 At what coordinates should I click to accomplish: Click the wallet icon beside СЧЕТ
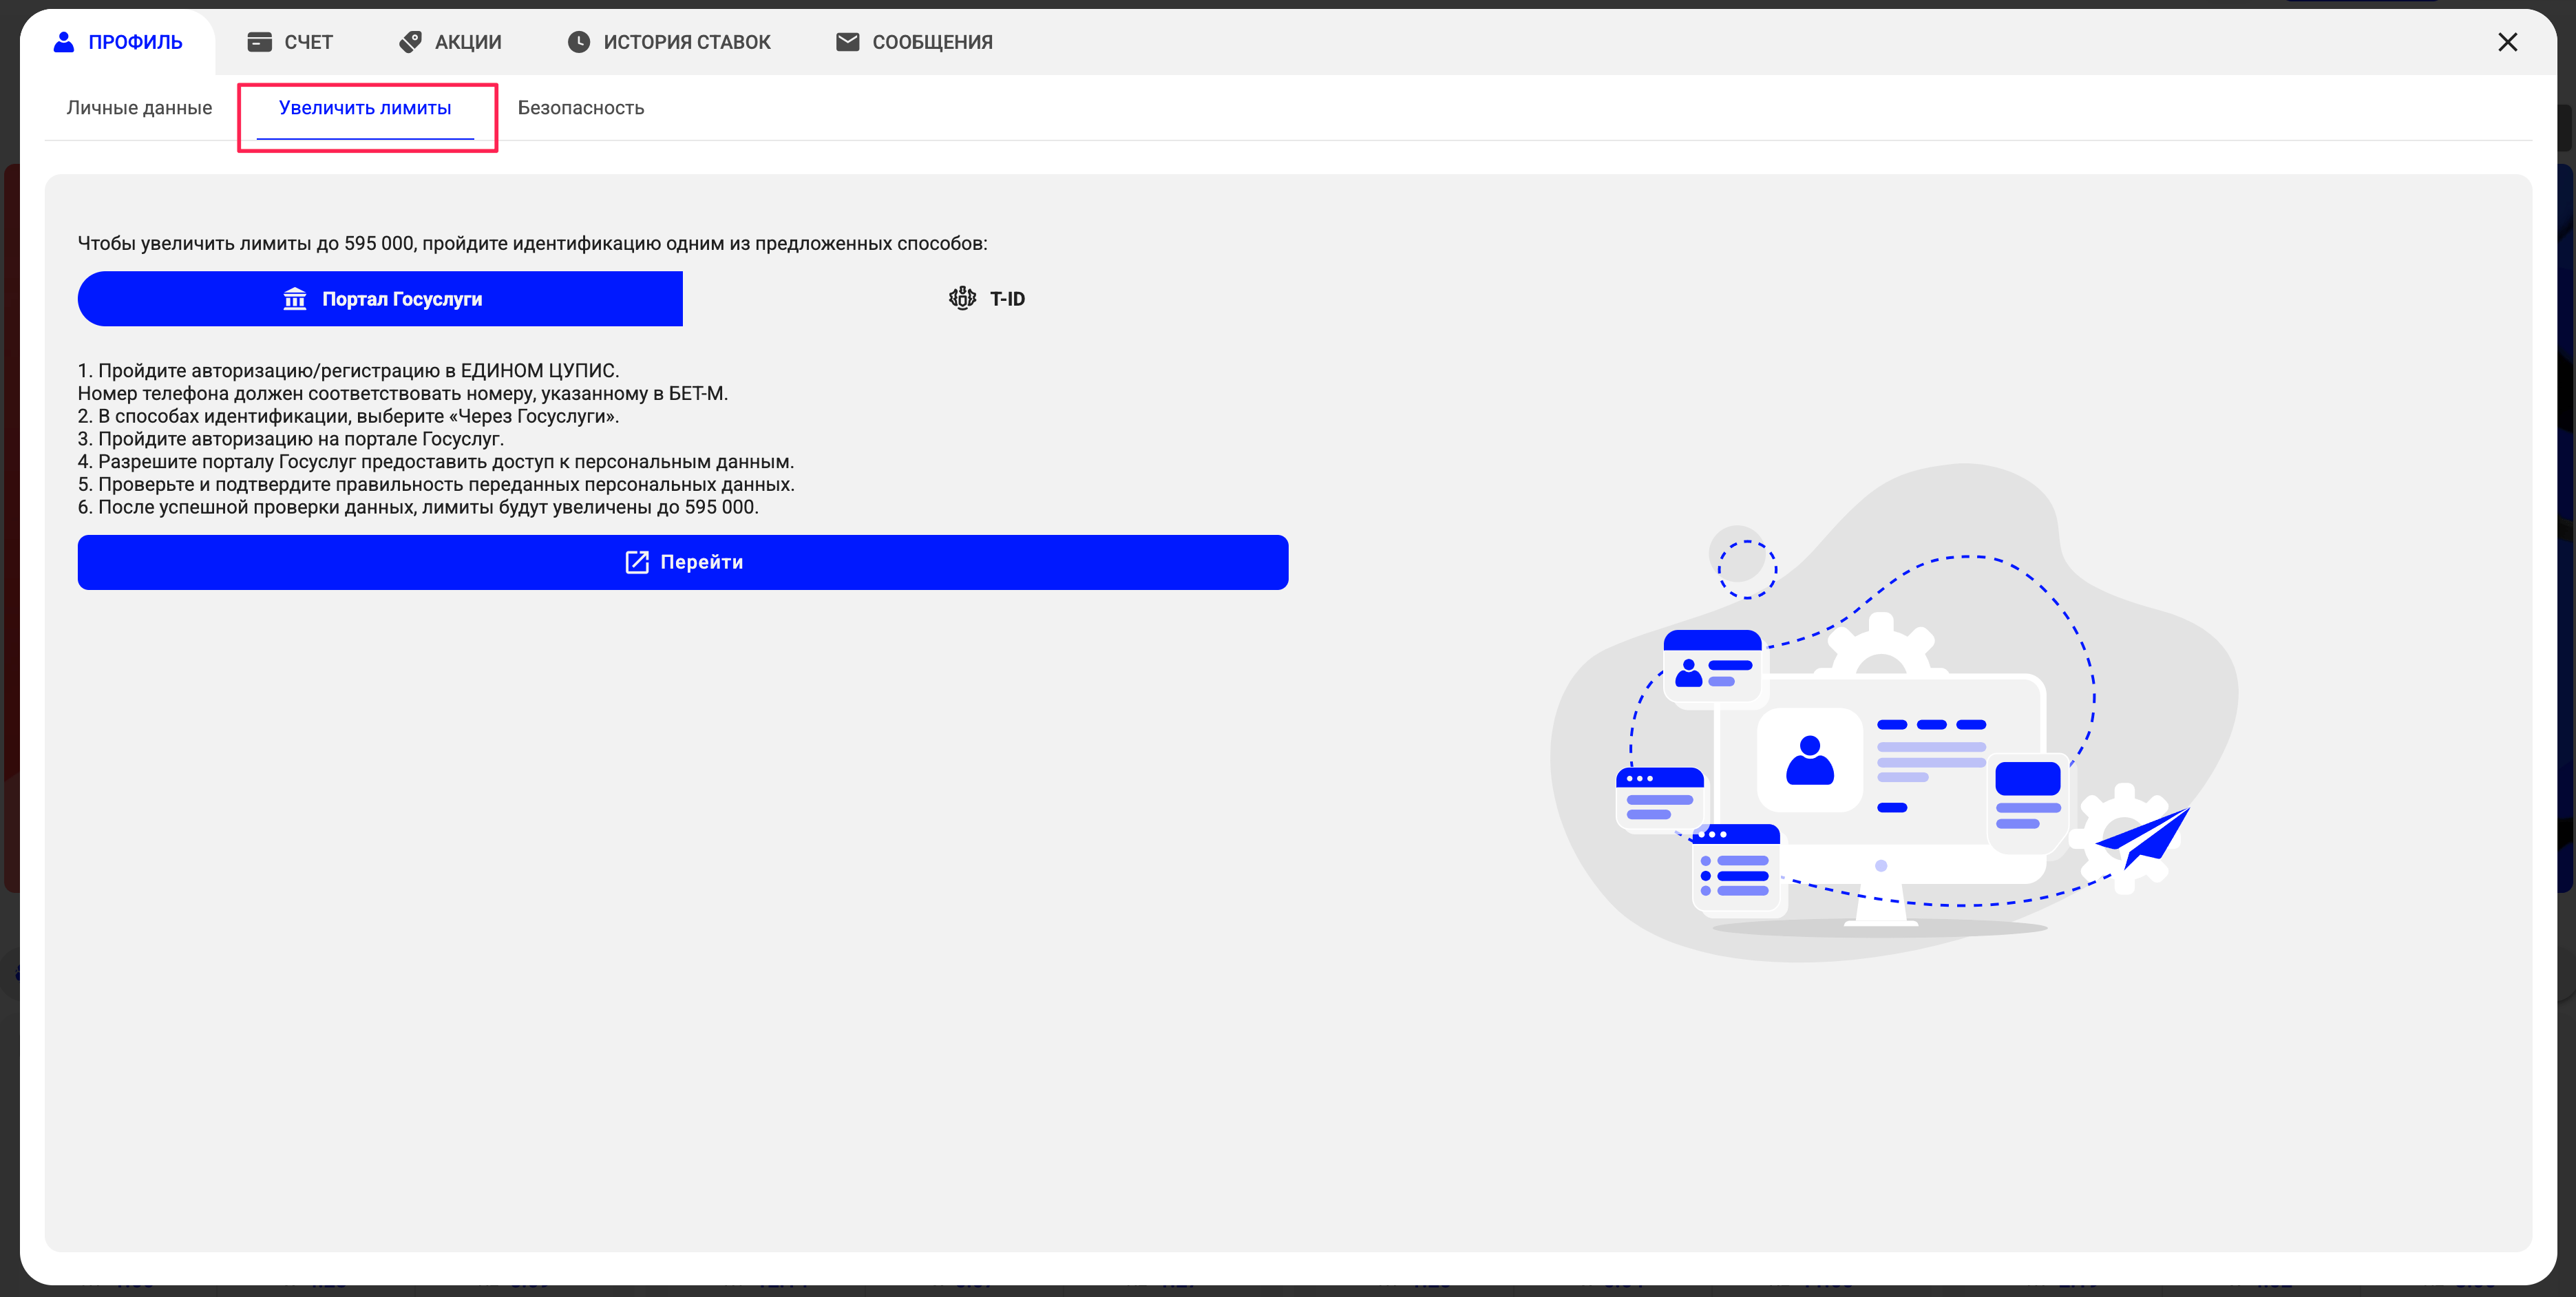point(259,42)
